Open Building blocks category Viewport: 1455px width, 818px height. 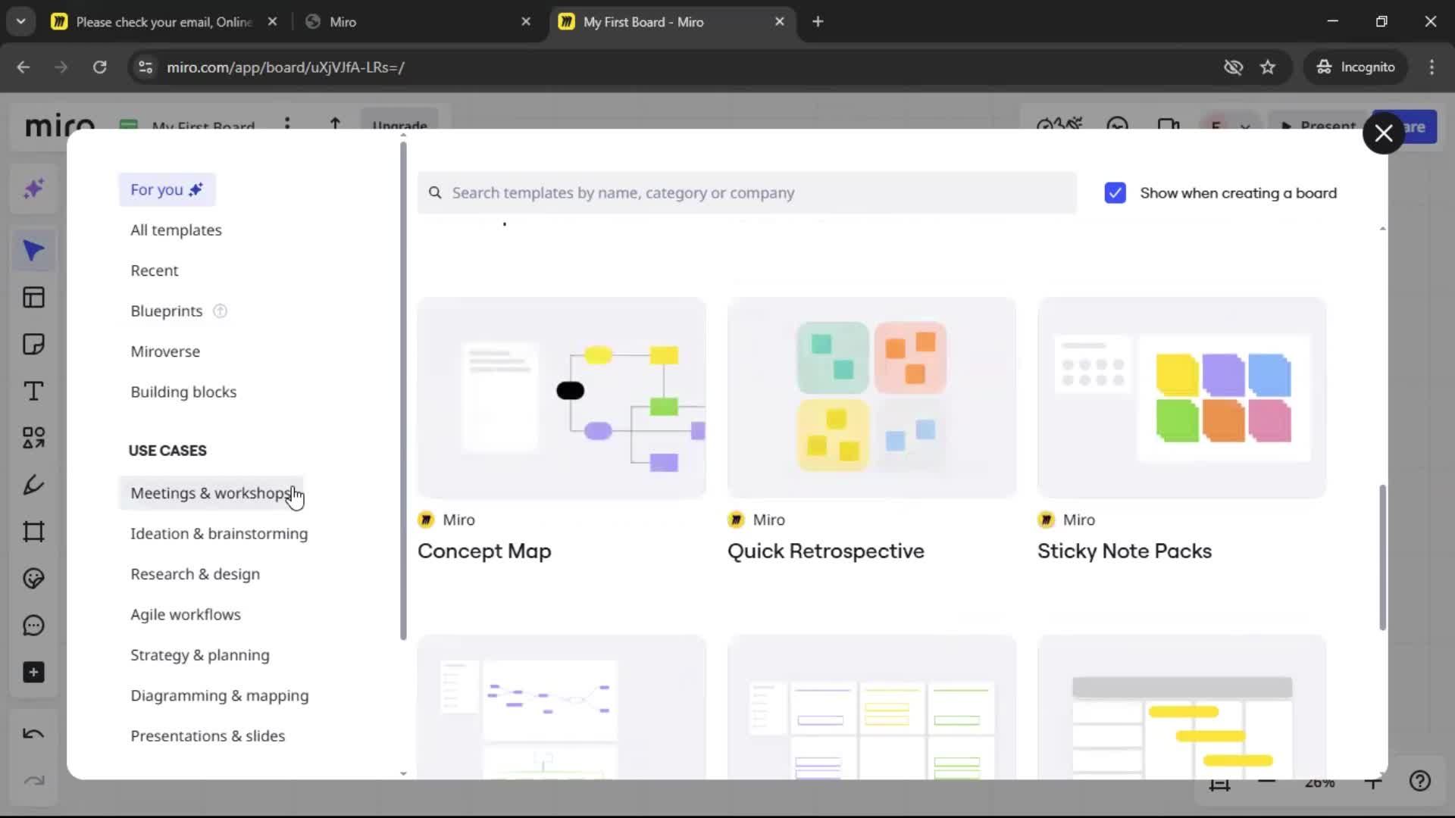pyautogui.click(x=183, y=392)
